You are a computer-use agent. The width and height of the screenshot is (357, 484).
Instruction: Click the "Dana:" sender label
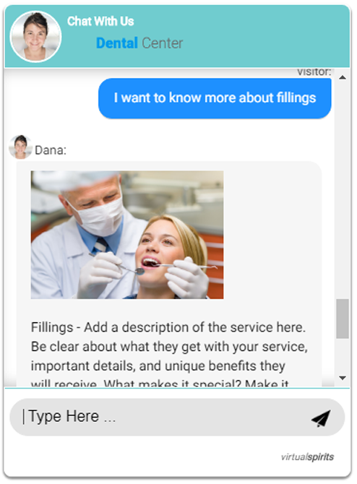51,150
